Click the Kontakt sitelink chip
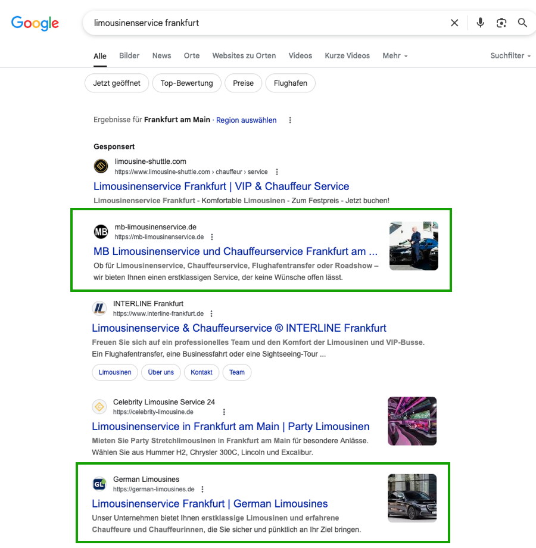Image resolution: width=536 pixels, height=548 pixels. [201, 372]
